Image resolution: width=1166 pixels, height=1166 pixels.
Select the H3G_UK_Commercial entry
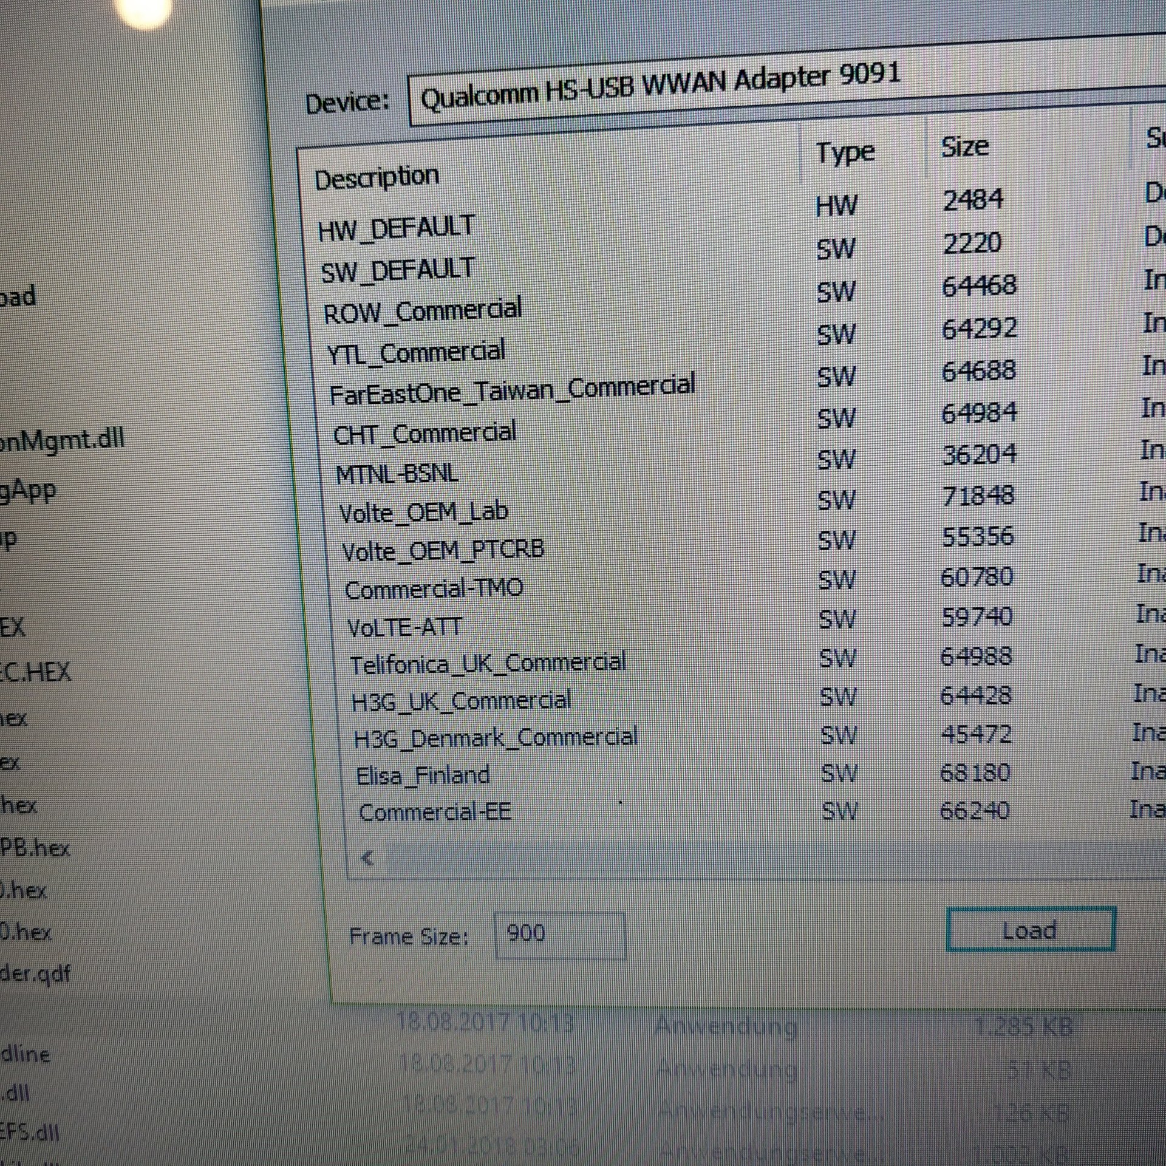pyautogui.click(x=462, y=701)
